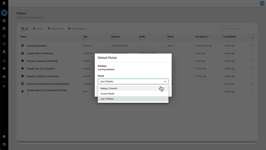Open the pie chart analytics sidebar icon

[x=4, y=21]
